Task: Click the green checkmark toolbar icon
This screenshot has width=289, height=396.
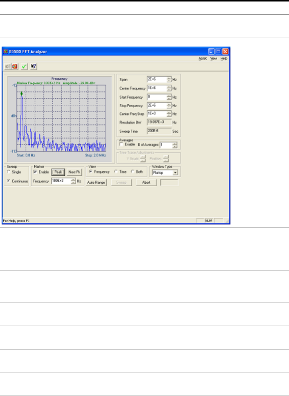Action: tap(24, 66)
